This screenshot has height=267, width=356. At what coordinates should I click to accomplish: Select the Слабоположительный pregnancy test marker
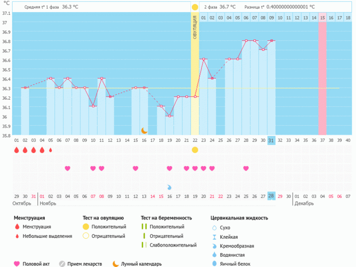coord(144,245)
